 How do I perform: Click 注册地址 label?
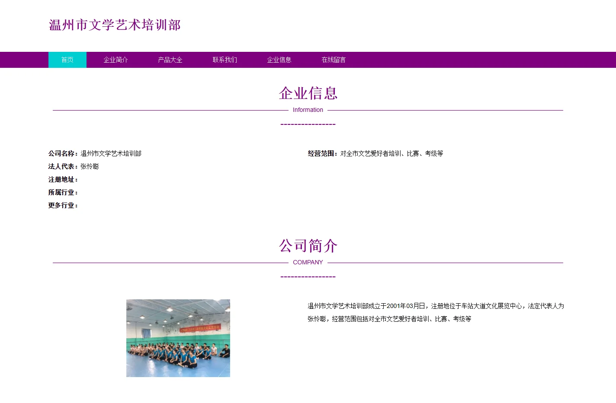pyautogui.click(x=63, y=179)
